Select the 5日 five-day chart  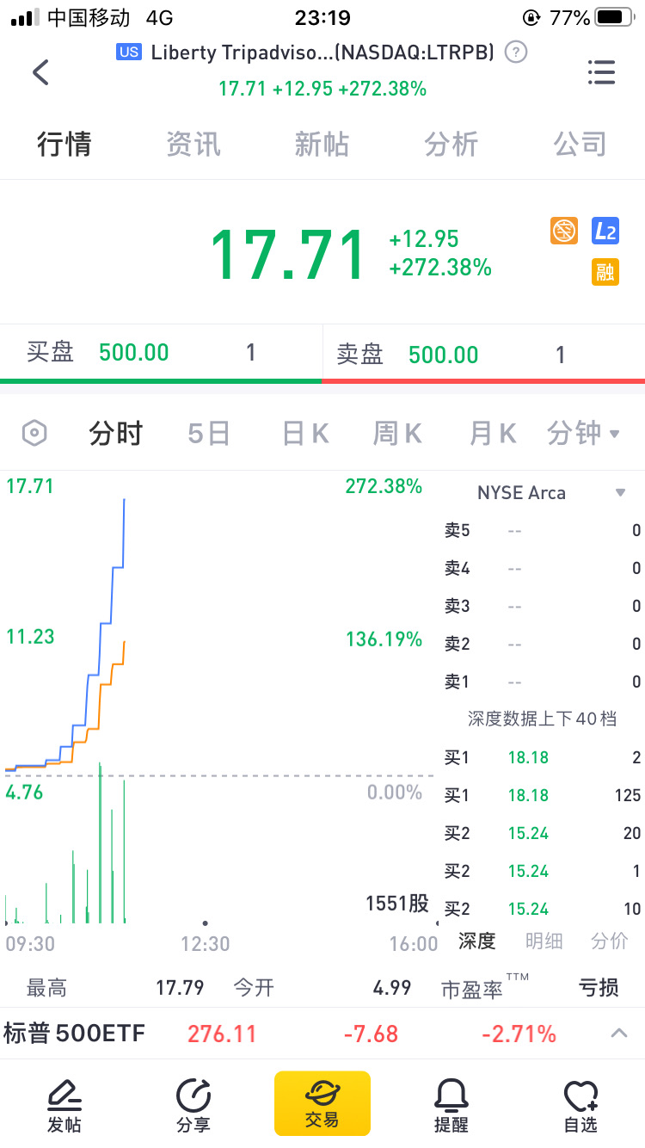pyautogui.click(x=209, y=433)
